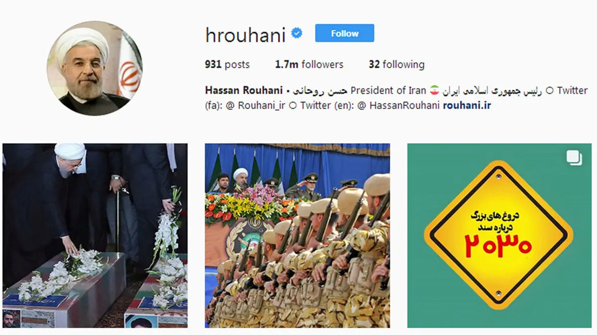Screen dimensions: 597x335
Task: Open the military parade post
Action: click(298, 236)
